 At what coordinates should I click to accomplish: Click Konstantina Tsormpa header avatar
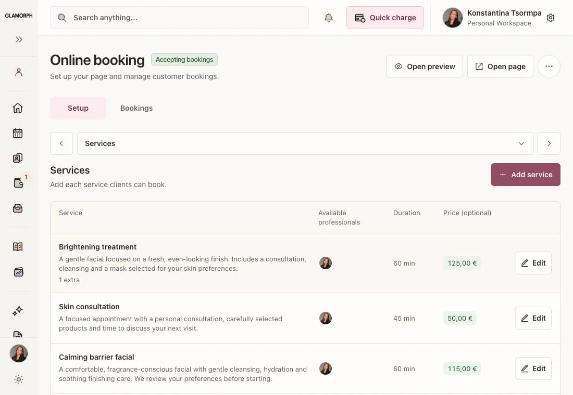(x=452, y=18)
